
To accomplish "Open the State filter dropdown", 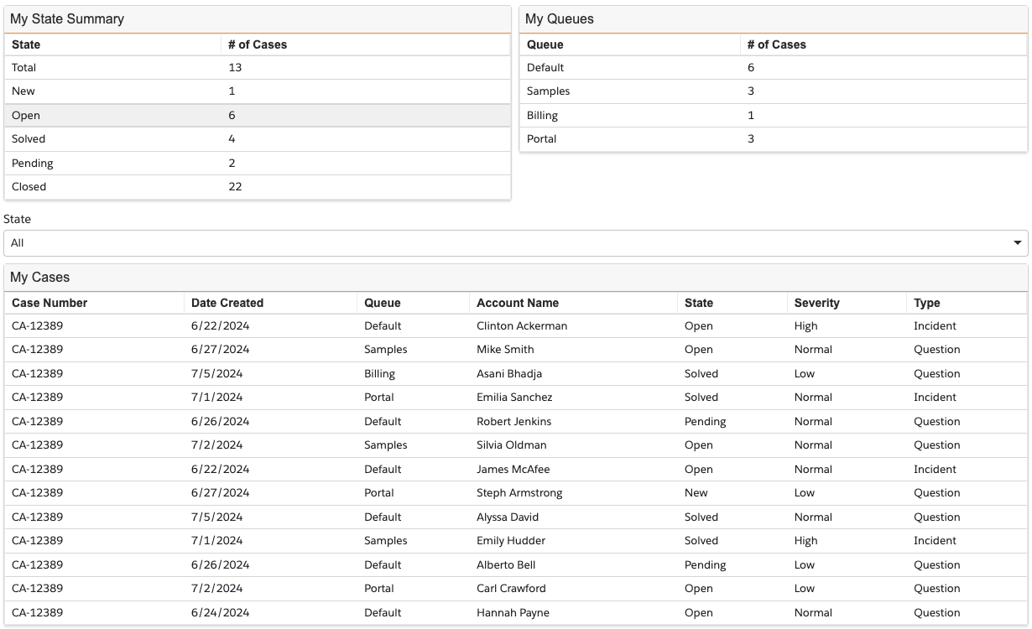I will pyautogui.click(x=515, y=243).
